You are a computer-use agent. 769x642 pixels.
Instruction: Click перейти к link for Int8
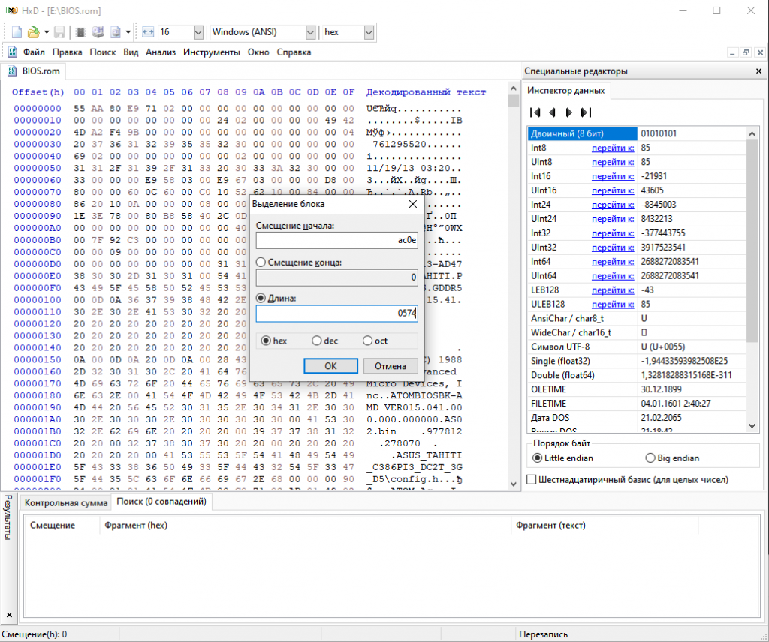(613, 148)
